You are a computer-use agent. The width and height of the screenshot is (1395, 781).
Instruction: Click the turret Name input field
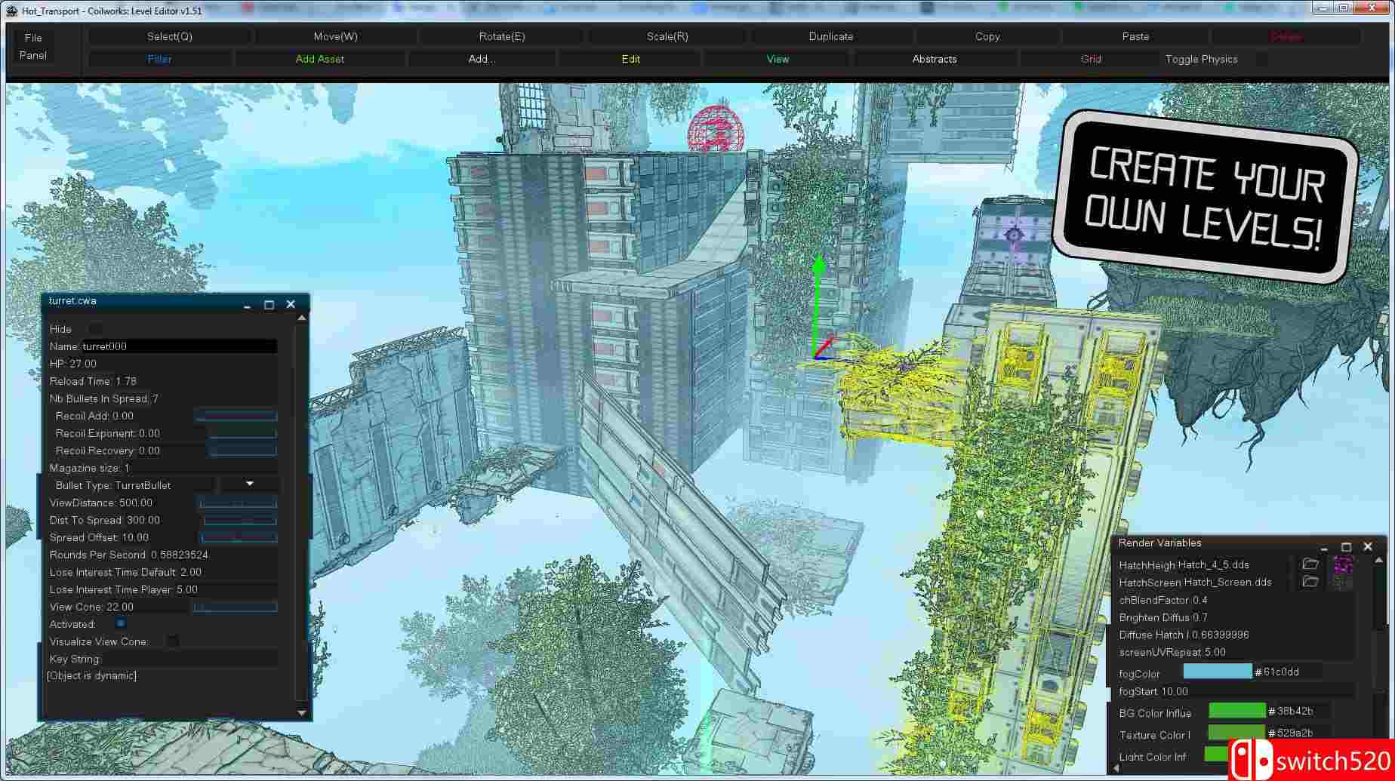click(179, 346)
